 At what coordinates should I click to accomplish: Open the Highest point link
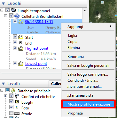point(37,48)
